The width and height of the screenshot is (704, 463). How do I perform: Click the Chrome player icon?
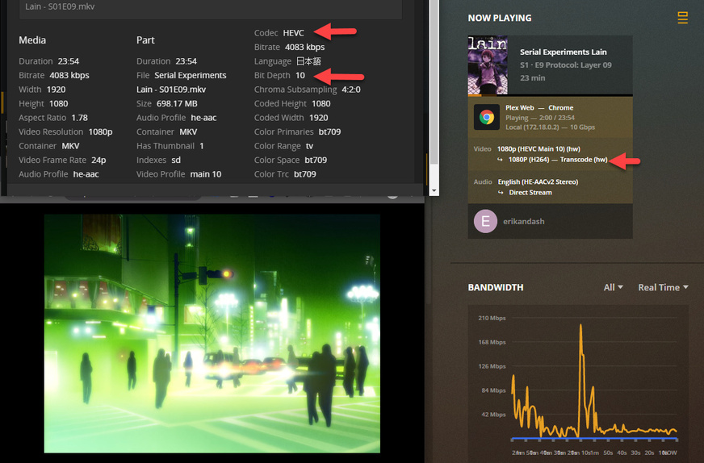tap(487, 117)
